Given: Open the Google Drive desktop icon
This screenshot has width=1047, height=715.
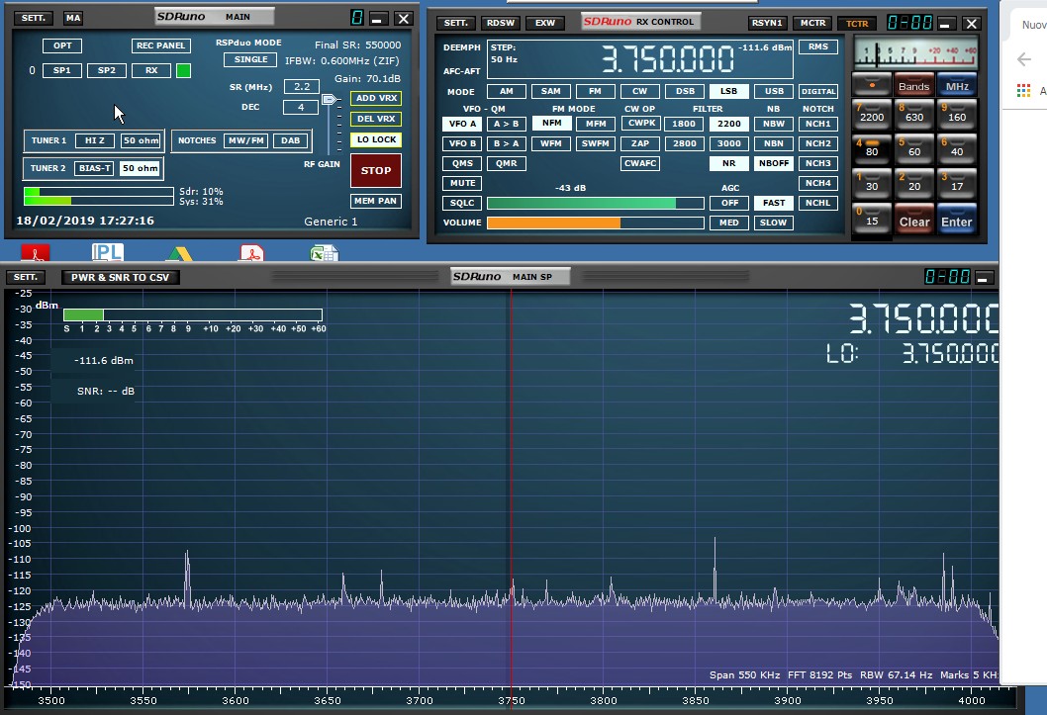Looking at the screenshot, I should 180,253.
